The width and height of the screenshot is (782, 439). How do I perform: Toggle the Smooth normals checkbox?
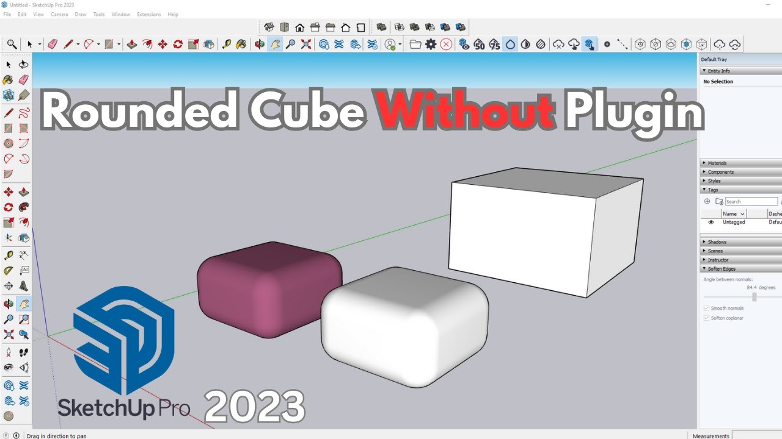(707, 309)
